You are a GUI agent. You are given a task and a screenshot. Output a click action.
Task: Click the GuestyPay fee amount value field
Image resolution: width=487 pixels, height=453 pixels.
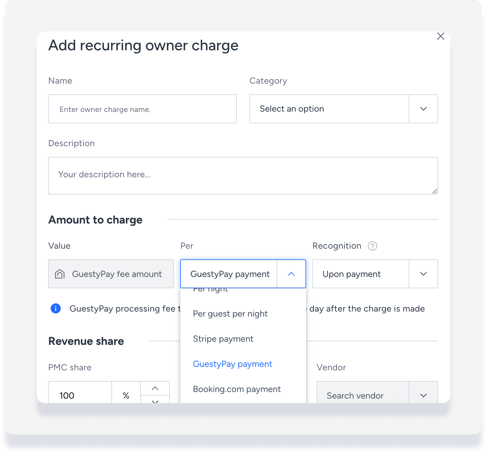coord(111,274)
